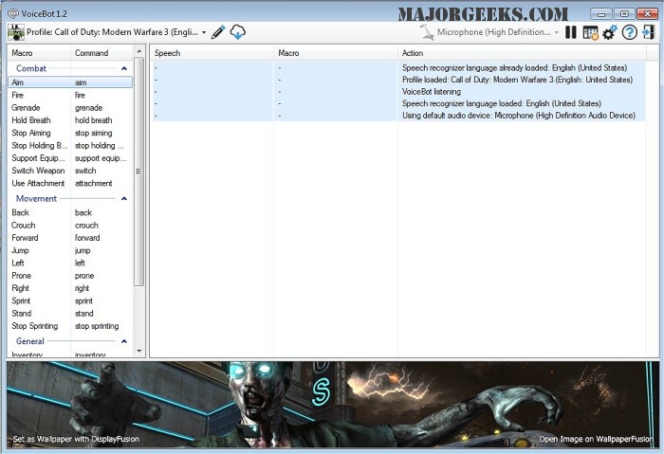
Task: Select the Right macro
Action: 70,288
